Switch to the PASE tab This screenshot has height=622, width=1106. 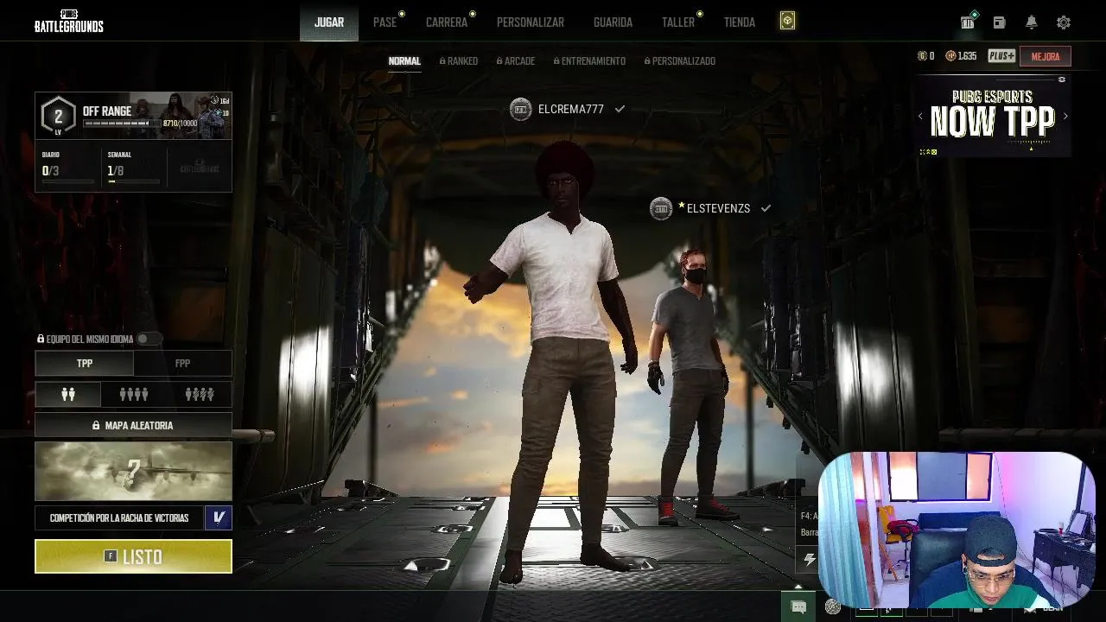coord(385,22)
